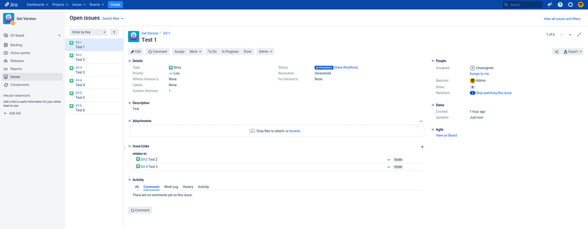Click the Create button
The width and height of the screenshot is (588, 229).
coord(115,5)
